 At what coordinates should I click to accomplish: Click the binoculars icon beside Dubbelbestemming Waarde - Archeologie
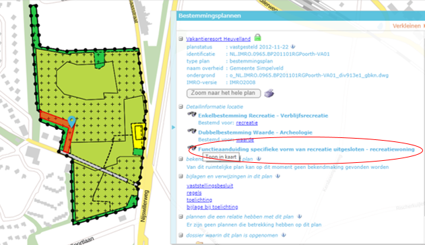pos(192,131)
